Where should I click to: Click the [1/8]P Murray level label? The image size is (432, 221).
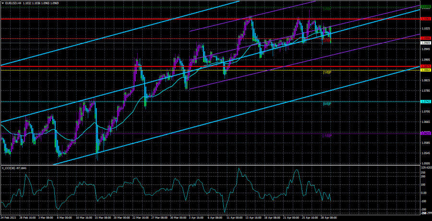tap(327, 73)
